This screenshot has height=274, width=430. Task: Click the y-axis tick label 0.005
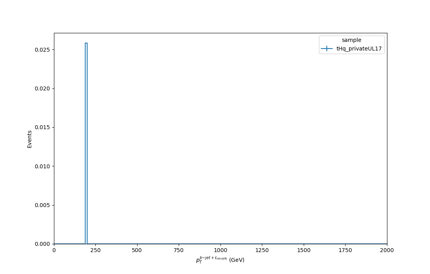pyautogui.click(x=43, y=205)
